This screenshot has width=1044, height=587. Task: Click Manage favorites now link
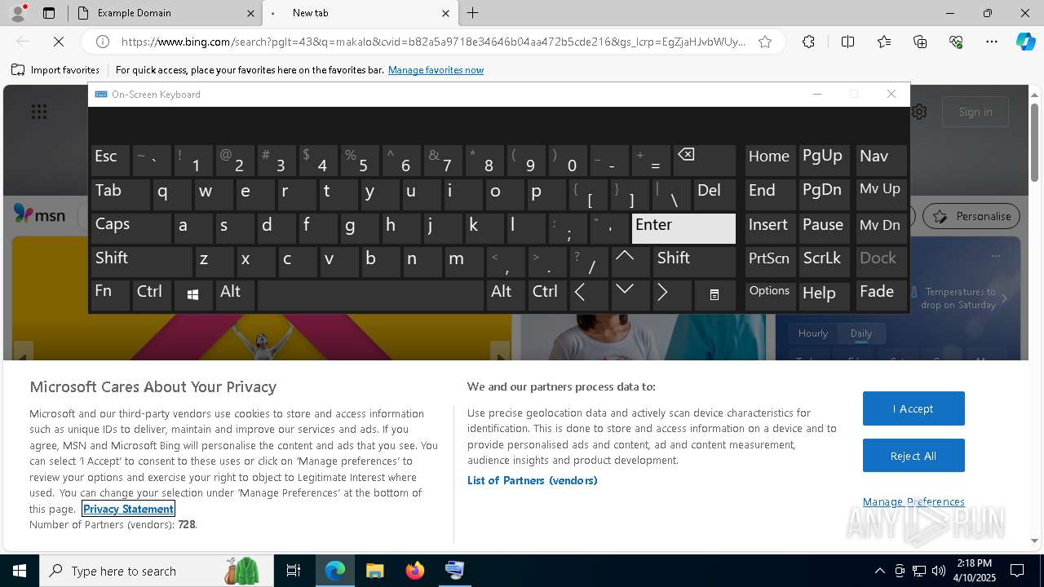(x=436, y=70)
